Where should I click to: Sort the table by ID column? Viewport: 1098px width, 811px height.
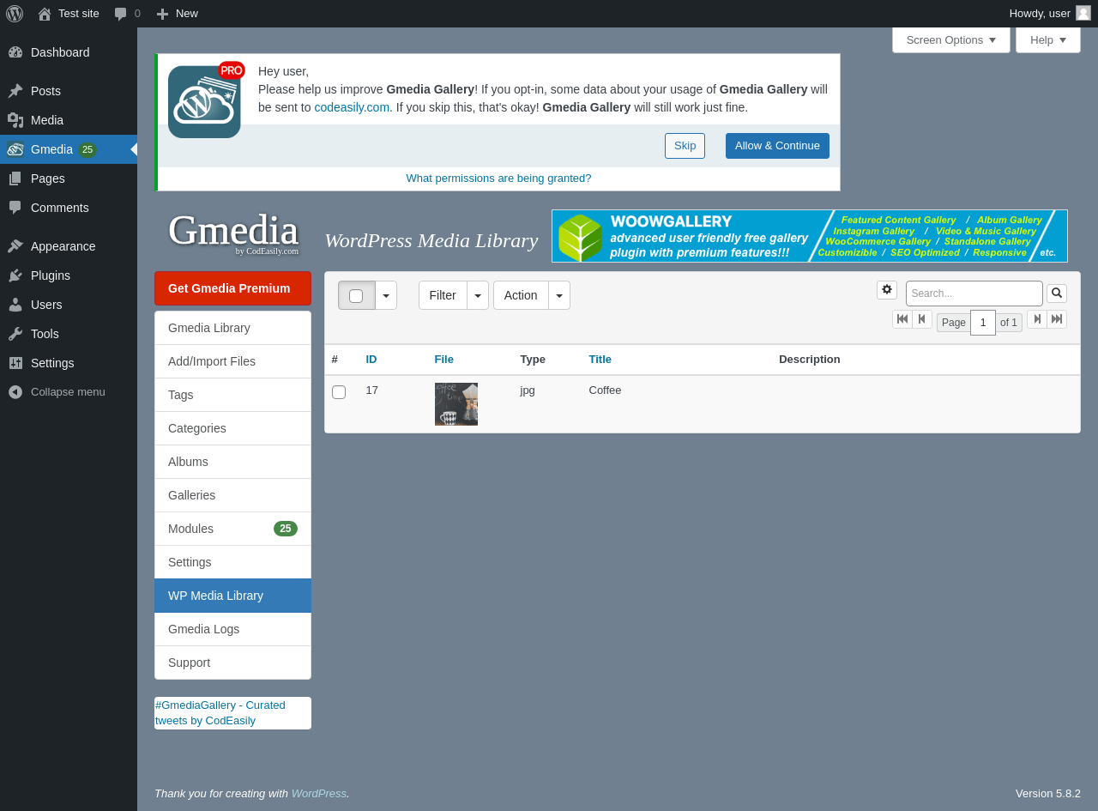(371, 360)
